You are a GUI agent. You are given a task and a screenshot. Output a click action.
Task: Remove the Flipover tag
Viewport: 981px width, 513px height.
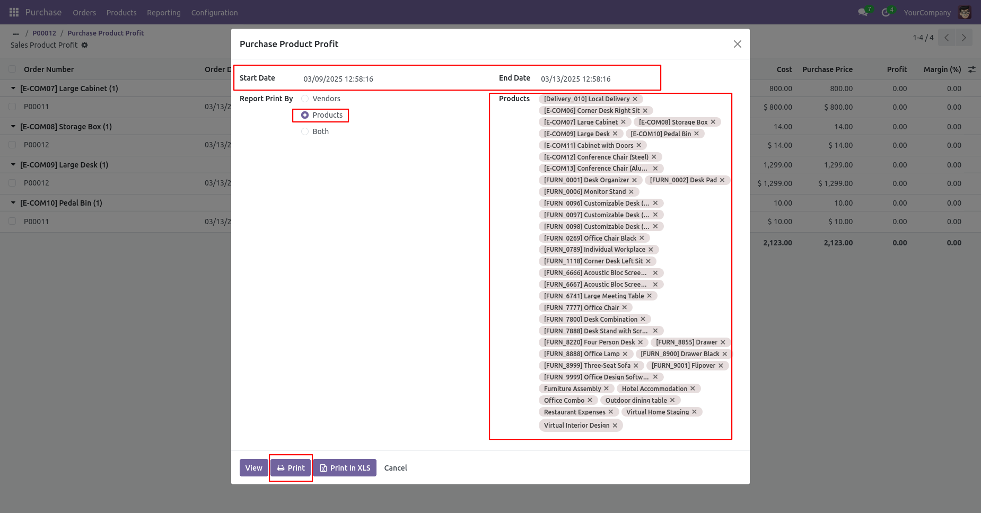point(721,366)
